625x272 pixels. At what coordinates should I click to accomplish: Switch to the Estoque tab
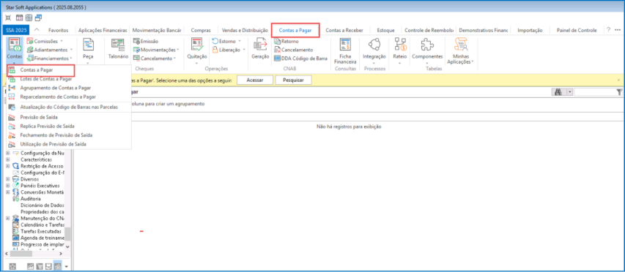tap(385, 30)
